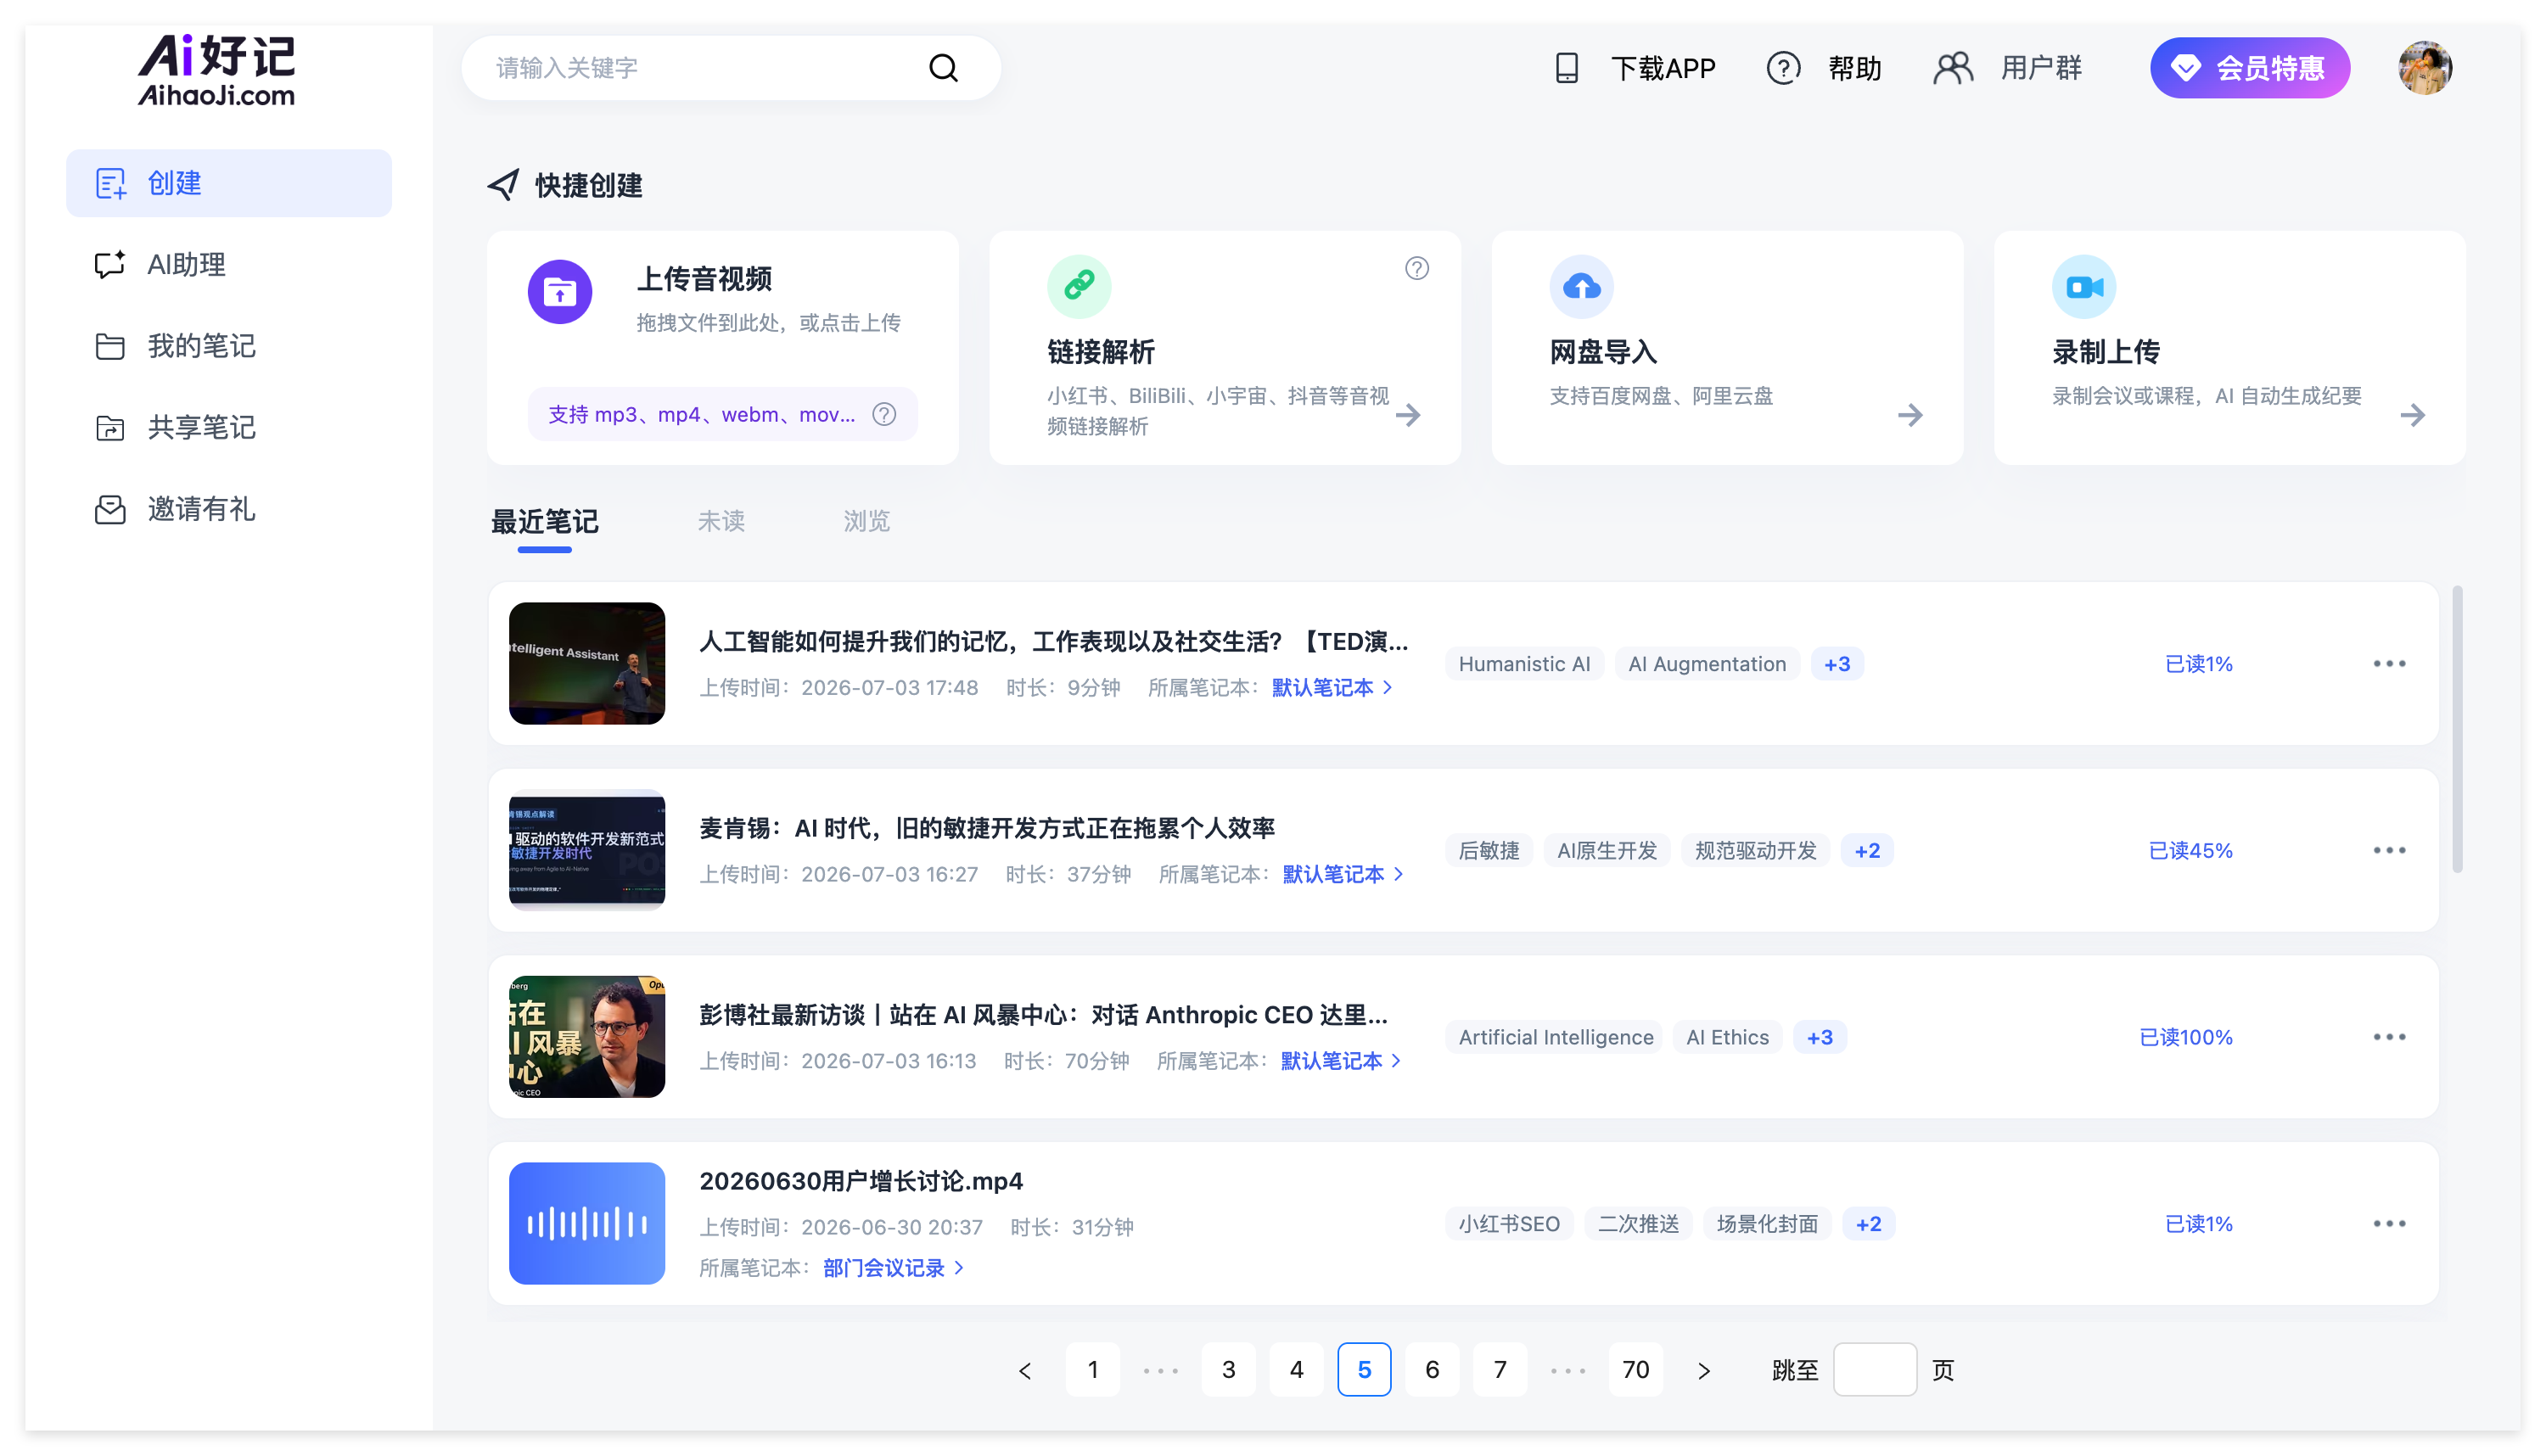
Task: Click the Humanistic AI tag
Action: 1524,663
